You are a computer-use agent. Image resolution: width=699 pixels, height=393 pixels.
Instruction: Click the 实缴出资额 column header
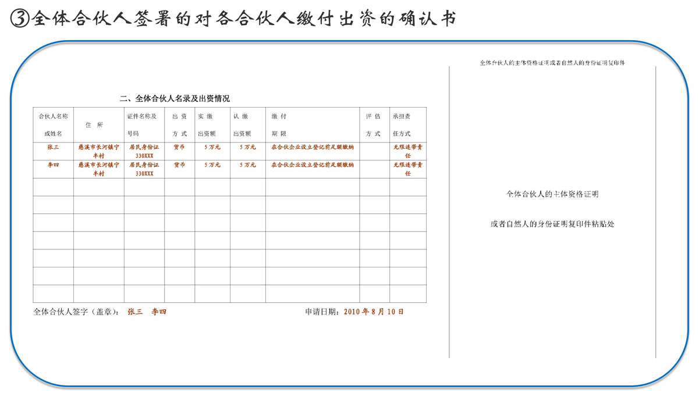coord(211,124)
